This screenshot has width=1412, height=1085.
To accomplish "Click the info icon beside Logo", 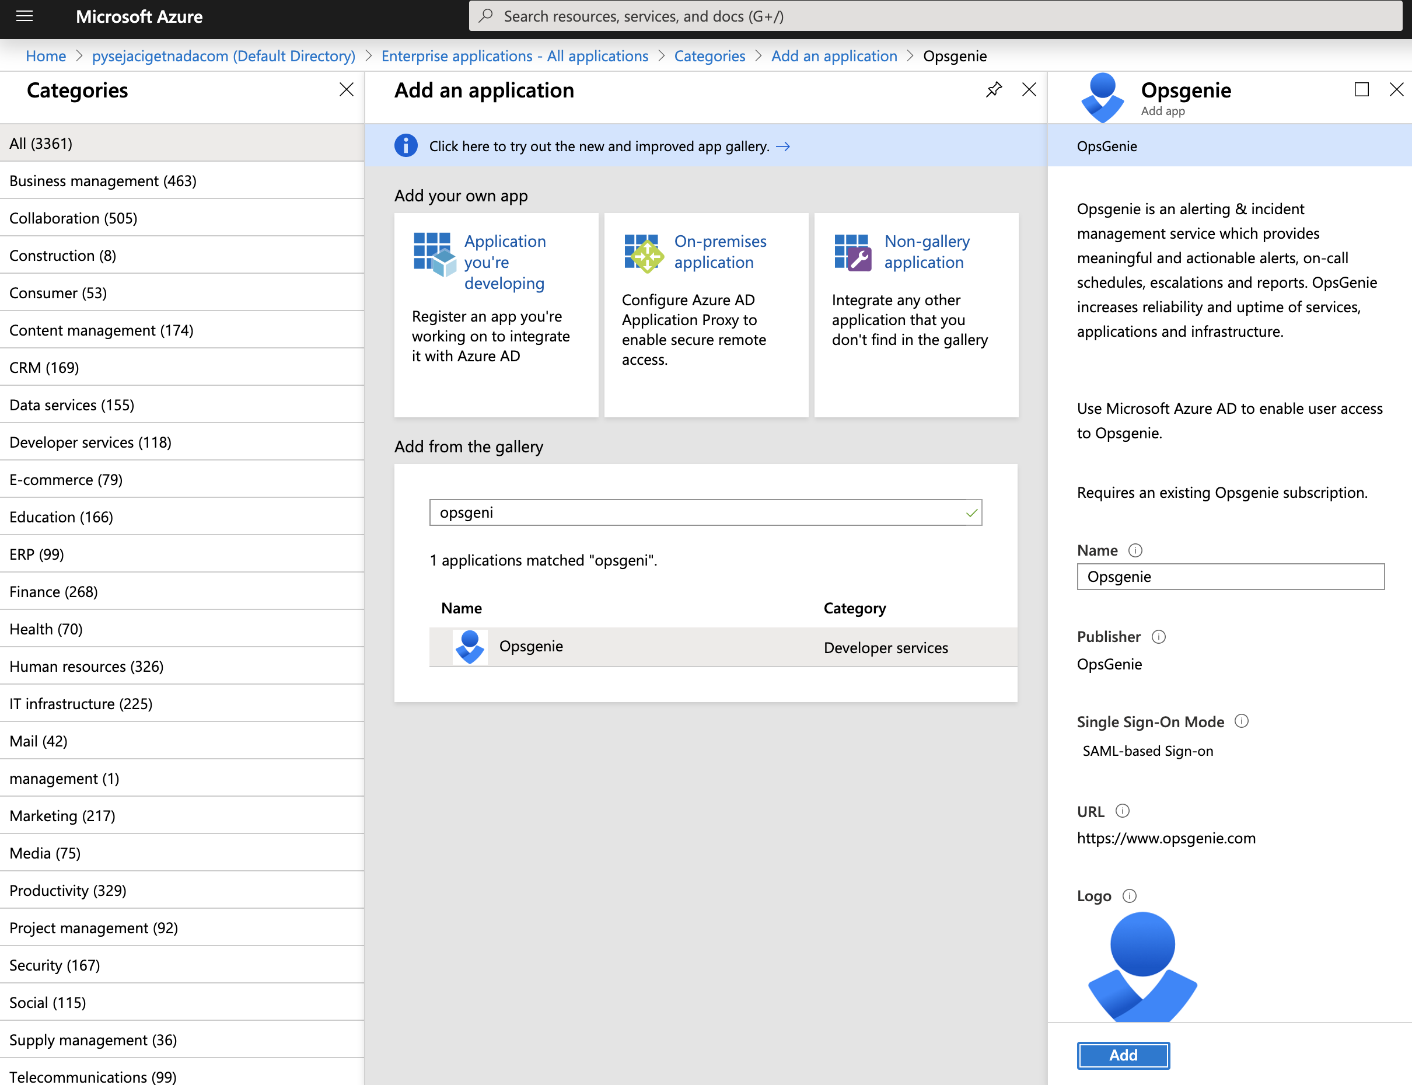I will [x=1129, y=896].
